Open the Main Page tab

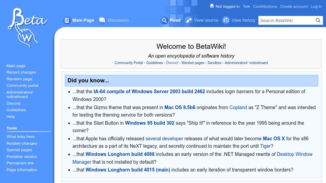pos(83,20)
